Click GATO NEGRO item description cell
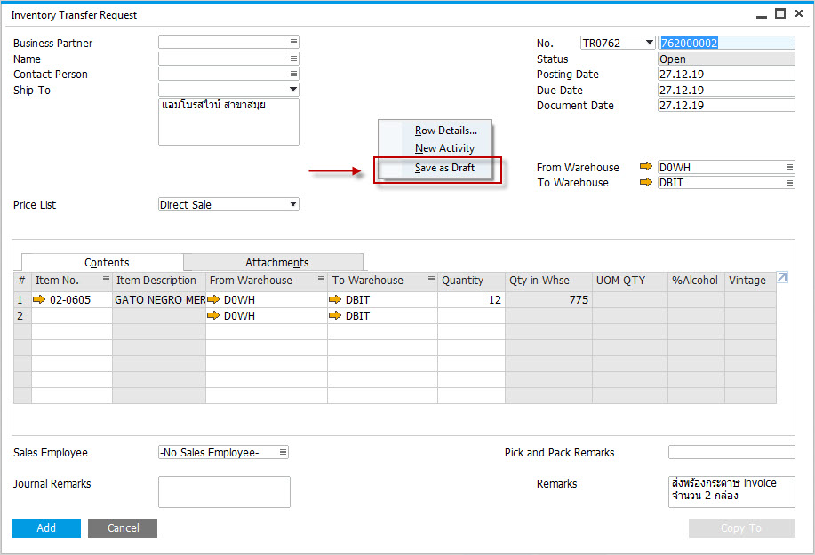Screen dimensions: 815x555 click(x=159, y=299)
